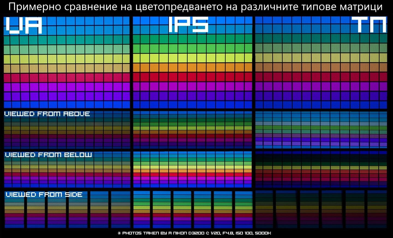This screenshot has width=393, height=238.
Task: Select IPS grid viewed from above
Action: [x=193, y=129]
